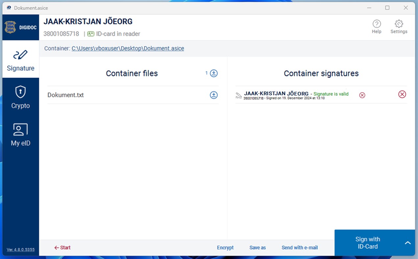The height and width of the screenshot is (259, 418).
Task: Go back with the Start button
Action: tap(62, 247)
